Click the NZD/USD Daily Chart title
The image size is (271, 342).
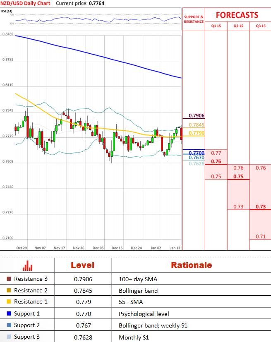[x=25, y=3]
